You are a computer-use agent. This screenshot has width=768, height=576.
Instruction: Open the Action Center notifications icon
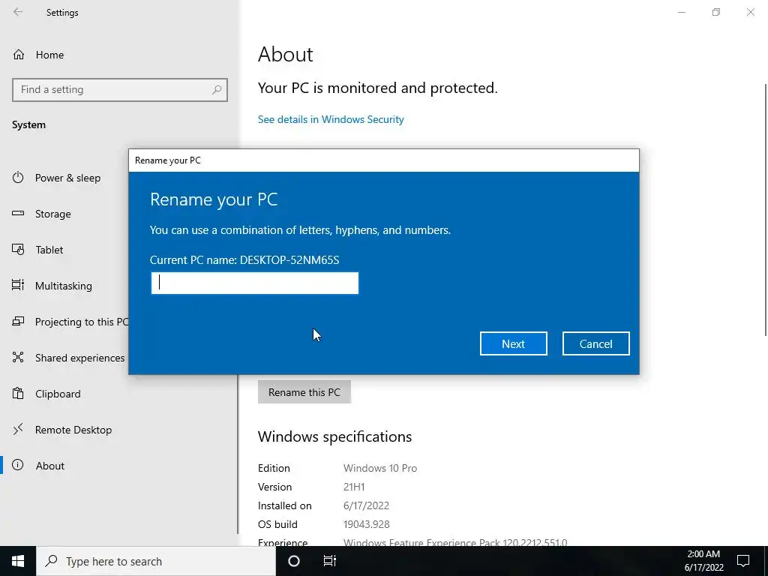pos(743,561)
